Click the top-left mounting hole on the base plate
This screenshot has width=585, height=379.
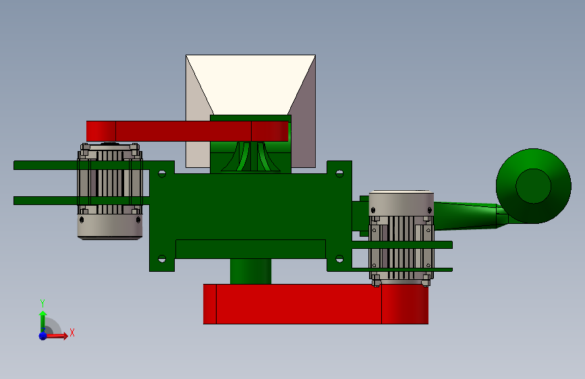[x=162, y=173]
